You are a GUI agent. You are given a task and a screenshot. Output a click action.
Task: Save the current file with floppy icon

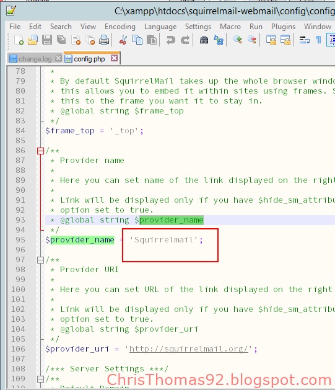(x=47, y=40)
